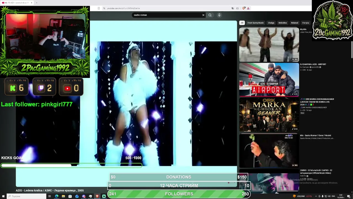Click the YouTube search magnifier button
The width and height of the screenshot is (353, 199).
tap(210, 15)
